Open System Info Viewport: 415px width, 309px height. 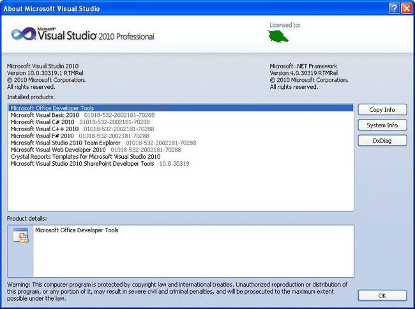pos(382,125)
